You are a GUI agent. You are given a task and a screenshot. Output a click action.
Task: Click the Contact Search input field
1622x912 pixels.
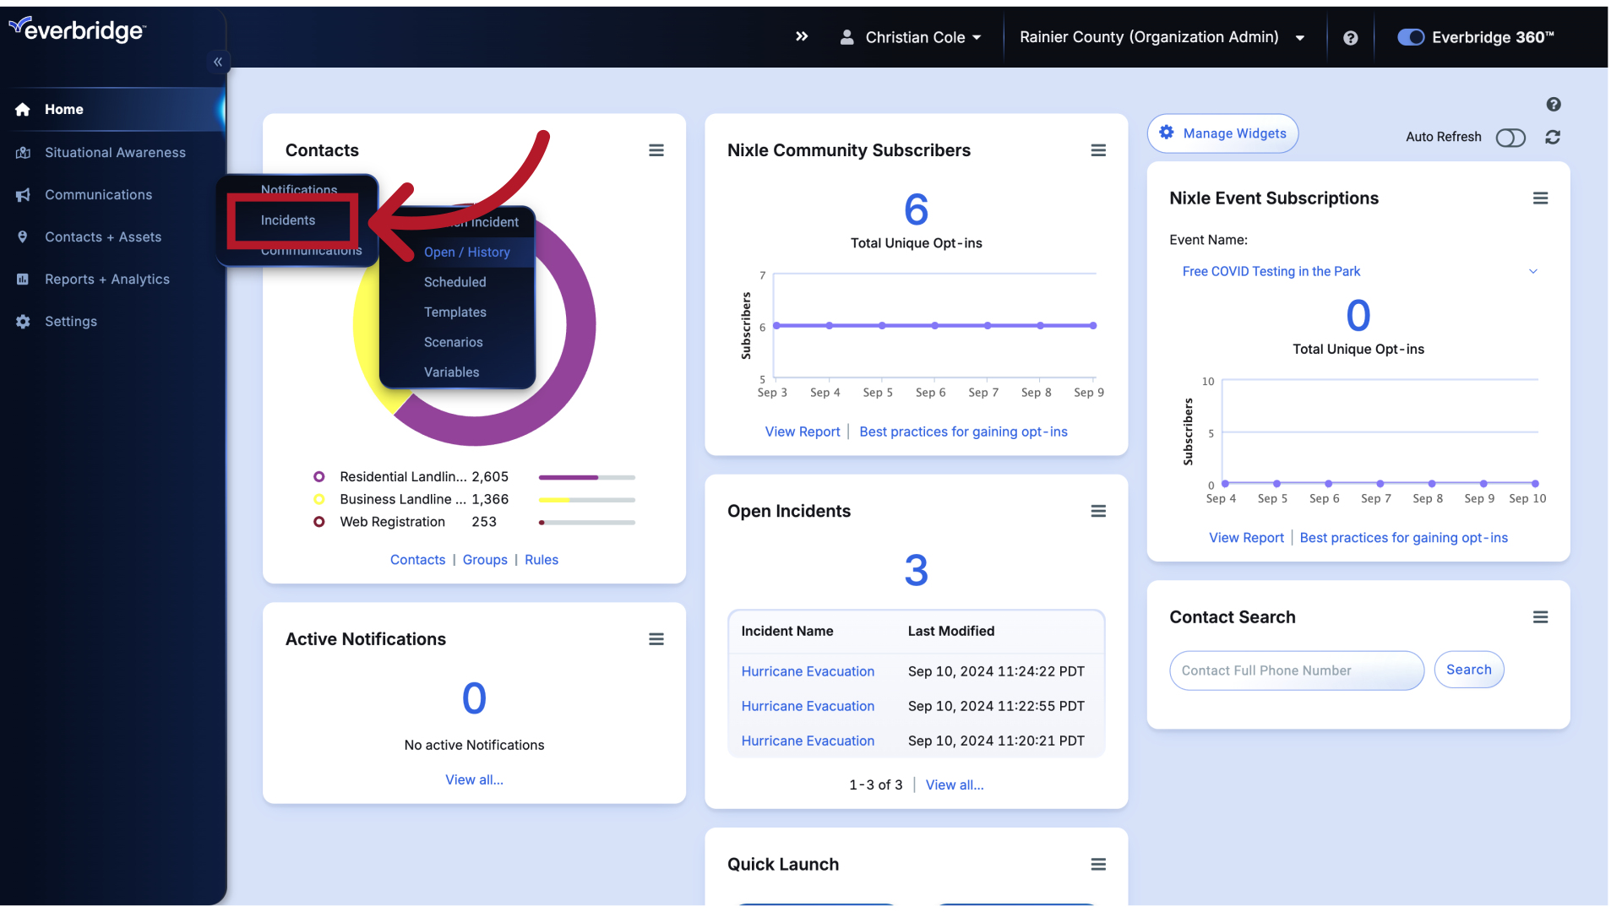[1297, 670]
